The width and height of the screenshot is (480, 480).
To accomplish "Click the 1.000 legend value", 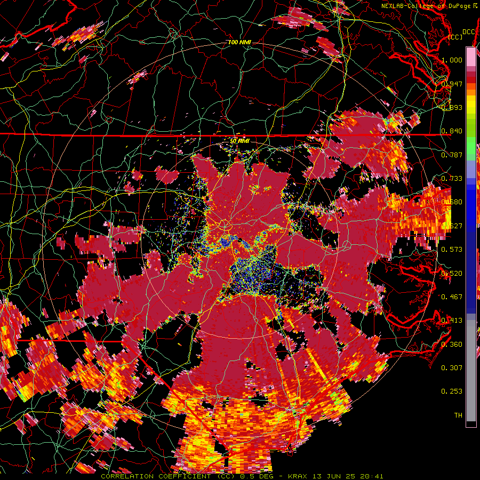I will click(452, 60).
